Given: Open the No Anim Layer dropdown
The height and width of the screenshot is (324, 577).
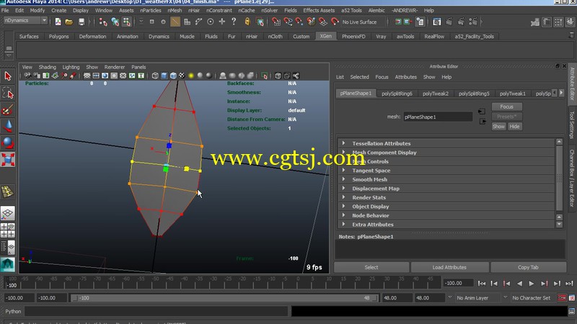Looking at the screenshot, I should click(449, 297).
